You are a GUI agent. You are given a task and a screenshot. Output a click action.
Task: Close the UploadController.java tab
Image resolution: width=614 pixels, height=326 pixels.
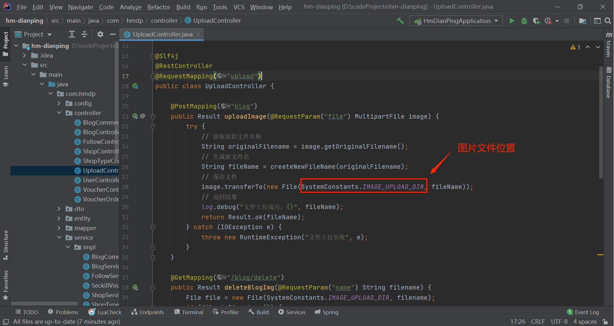[x=198, y=34]
